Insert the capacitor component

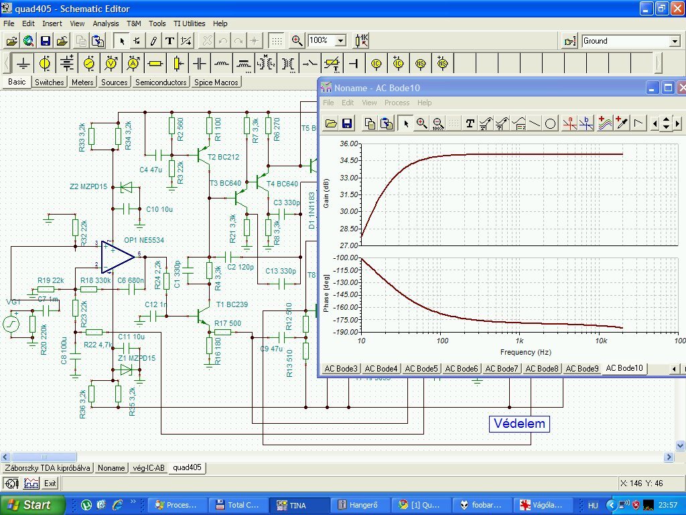(x=200, y=64)
